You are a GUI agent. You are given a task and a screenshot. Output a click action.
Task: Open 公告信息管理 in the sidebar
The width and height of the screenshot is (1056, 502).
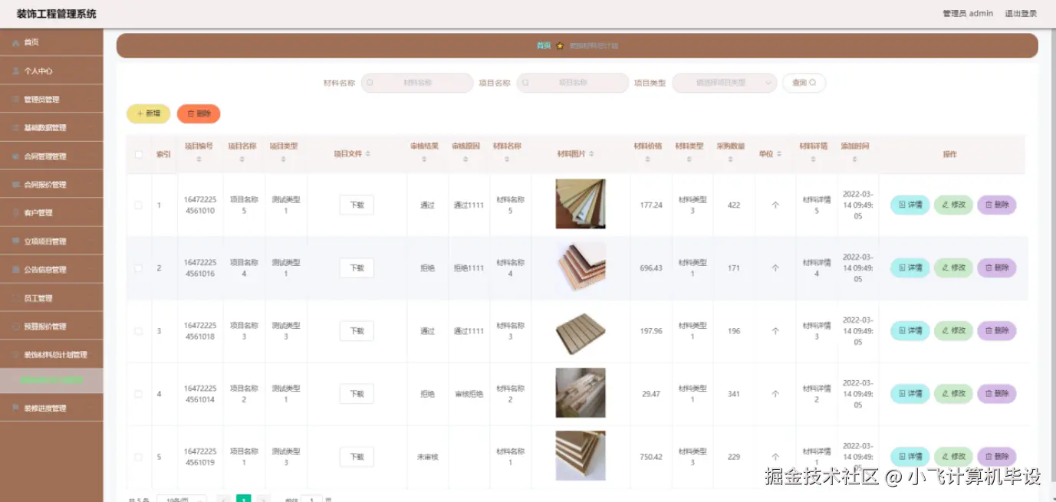51,269
